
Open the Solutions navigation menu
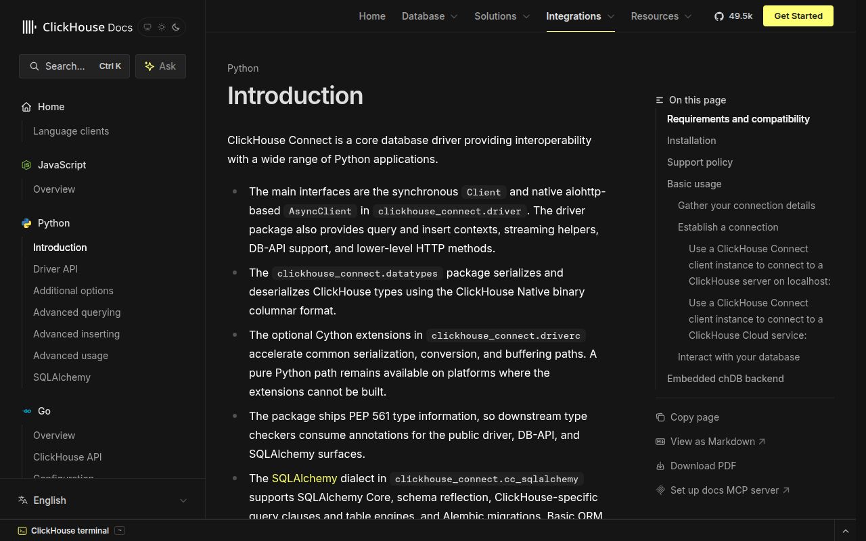502,16
